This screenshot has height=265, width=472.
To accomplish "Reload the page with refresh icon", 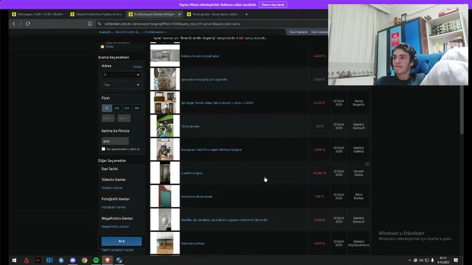I will [x=28, y=24].
